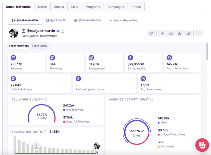The height and width of the screenshot is (155, 211).
Task: Open the help chat widget
Action: coord(202,145)
